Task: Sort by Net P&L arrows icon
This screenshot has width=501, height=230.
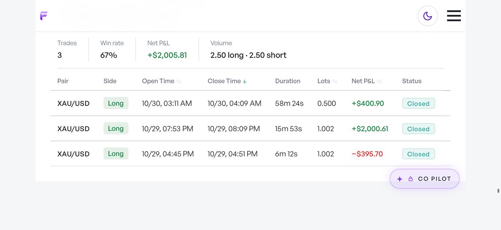Action: click(380, 81)
